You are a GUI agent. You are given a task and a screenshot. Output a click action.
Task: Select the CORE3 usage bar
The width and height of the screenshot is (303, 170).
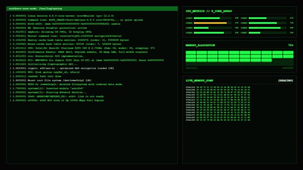(267, 23)
